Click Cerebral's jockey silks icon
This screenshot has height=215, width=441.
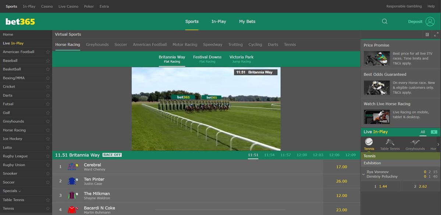(x=72, y=166)
